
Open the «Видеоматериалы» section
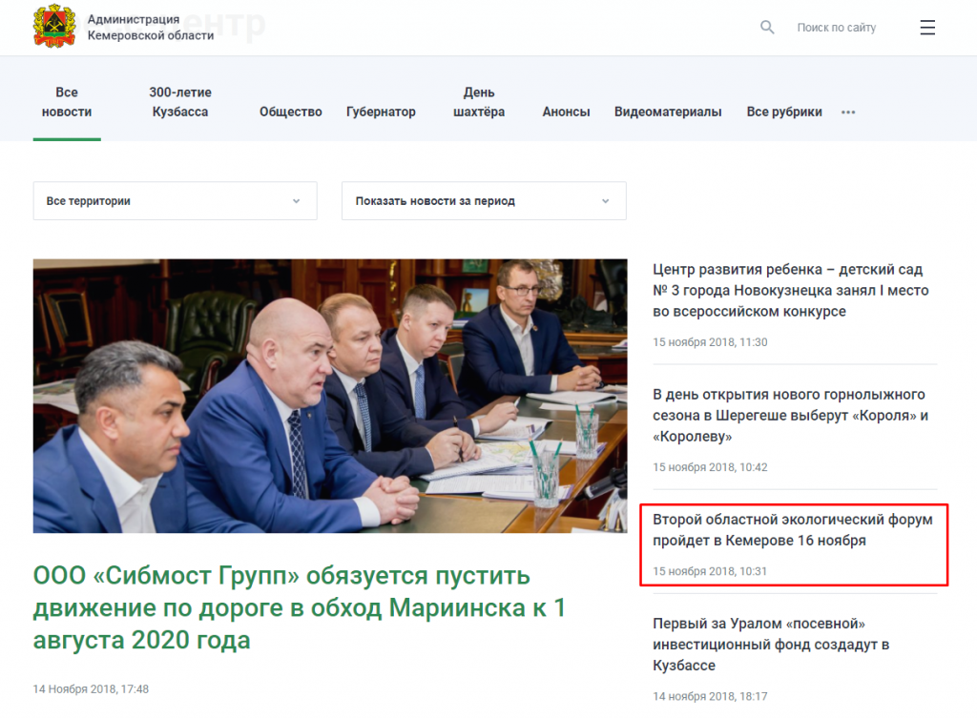click(x=668, y=112)
